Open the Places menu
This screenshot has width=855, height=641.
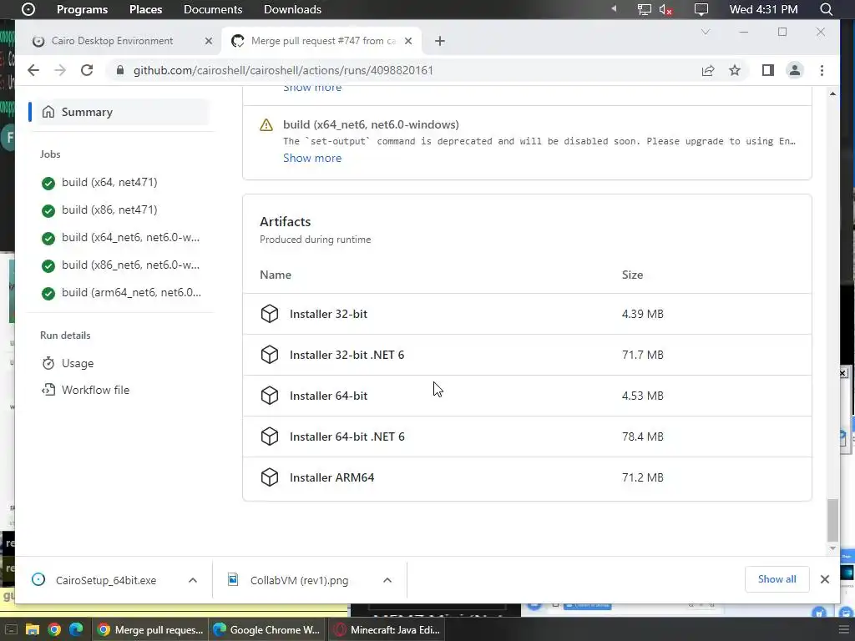(145, 9)
